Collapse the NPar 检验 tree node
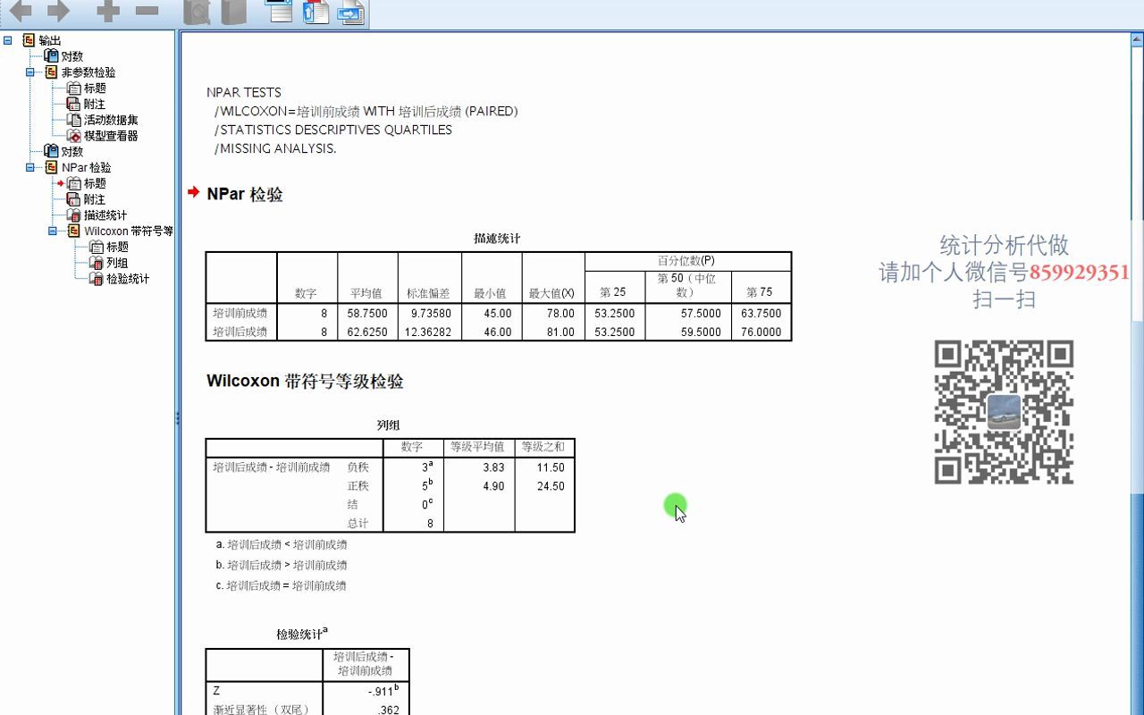The width and height of the screenshot is (1144, 715). (x=30, y=167)
